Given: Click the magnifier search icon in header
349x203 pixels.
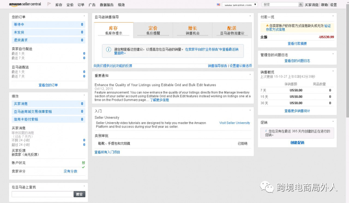Looking at the screenshot, I should pos(301,4).
